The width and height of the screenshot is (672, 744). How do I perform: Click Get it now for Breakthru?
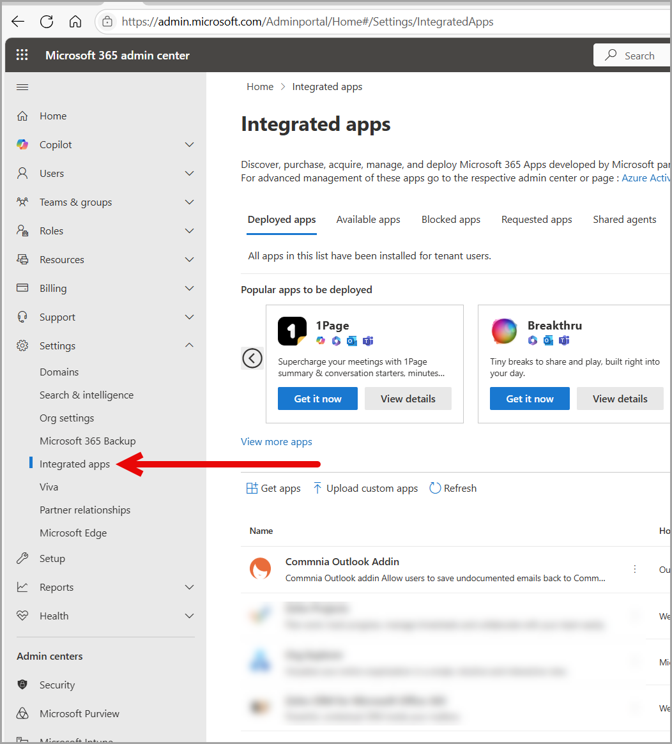(x=530, y=399)
